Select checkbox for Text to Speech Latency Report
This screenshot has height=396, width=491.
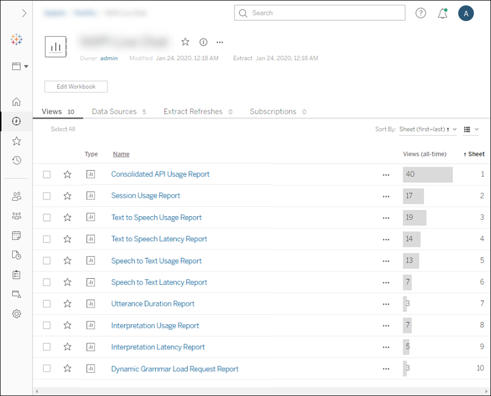point(47,239)
